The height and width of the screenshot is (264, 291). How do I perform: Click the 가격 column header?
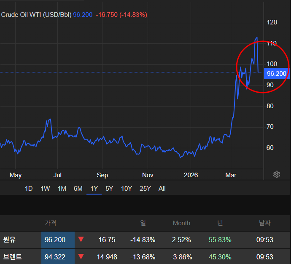point(50,223)
